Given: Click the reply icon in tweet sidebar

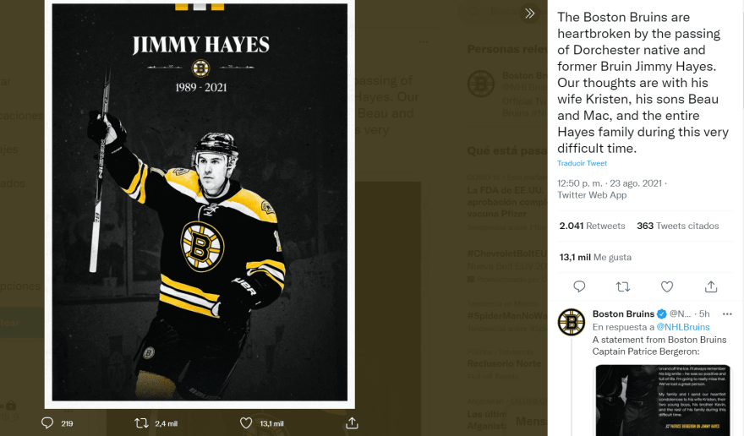Looking at the screenshot, I should (x=579, y=286).
